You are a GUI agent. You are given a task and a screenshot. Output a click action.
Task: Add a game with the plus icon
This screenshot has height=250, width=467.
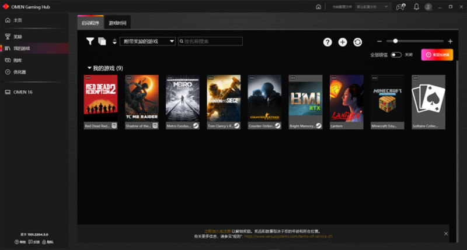[x=343, y=42]
